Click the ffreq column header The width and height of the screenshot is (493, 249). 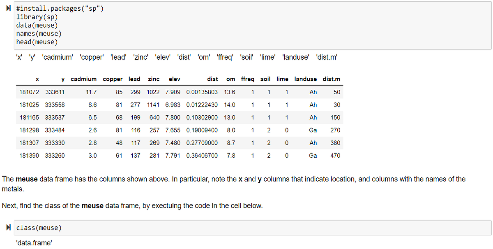point(247,79)
